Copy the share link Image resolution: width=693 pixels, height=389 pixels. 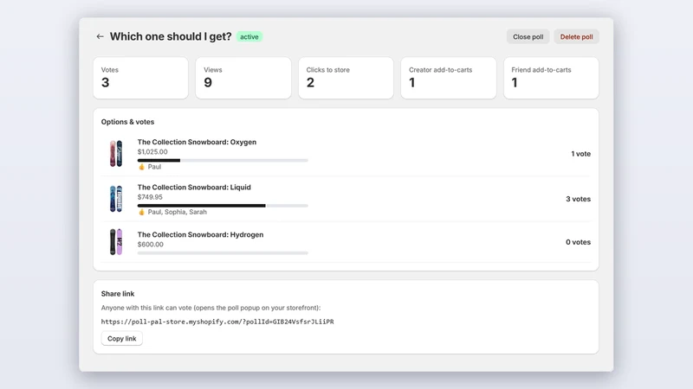click(x=121, y=338)
